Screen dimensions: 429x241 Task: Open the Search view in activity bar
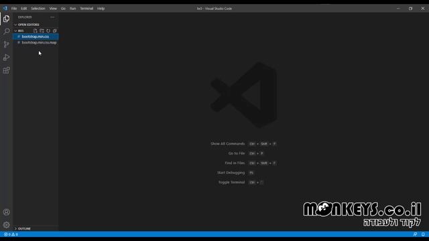pyautogui.click(x=6, y=31)
